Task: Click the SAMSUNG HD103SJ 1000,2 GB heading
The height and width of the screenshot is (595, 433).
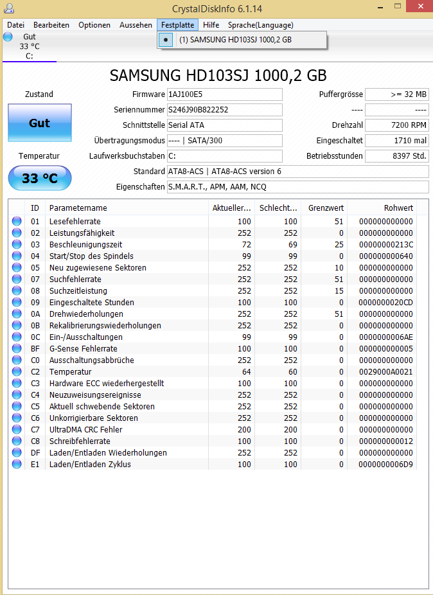Action: click(x=218, y=76)
